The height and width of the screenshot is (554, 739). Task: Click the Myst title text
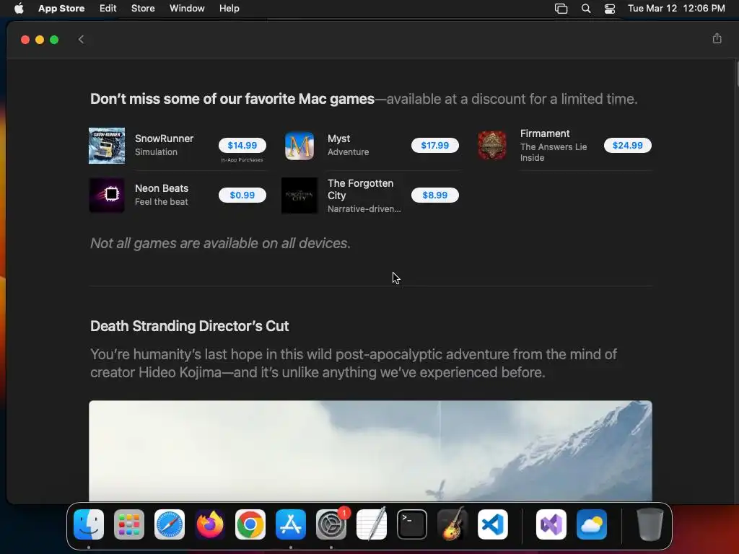(x=339, y=138)
